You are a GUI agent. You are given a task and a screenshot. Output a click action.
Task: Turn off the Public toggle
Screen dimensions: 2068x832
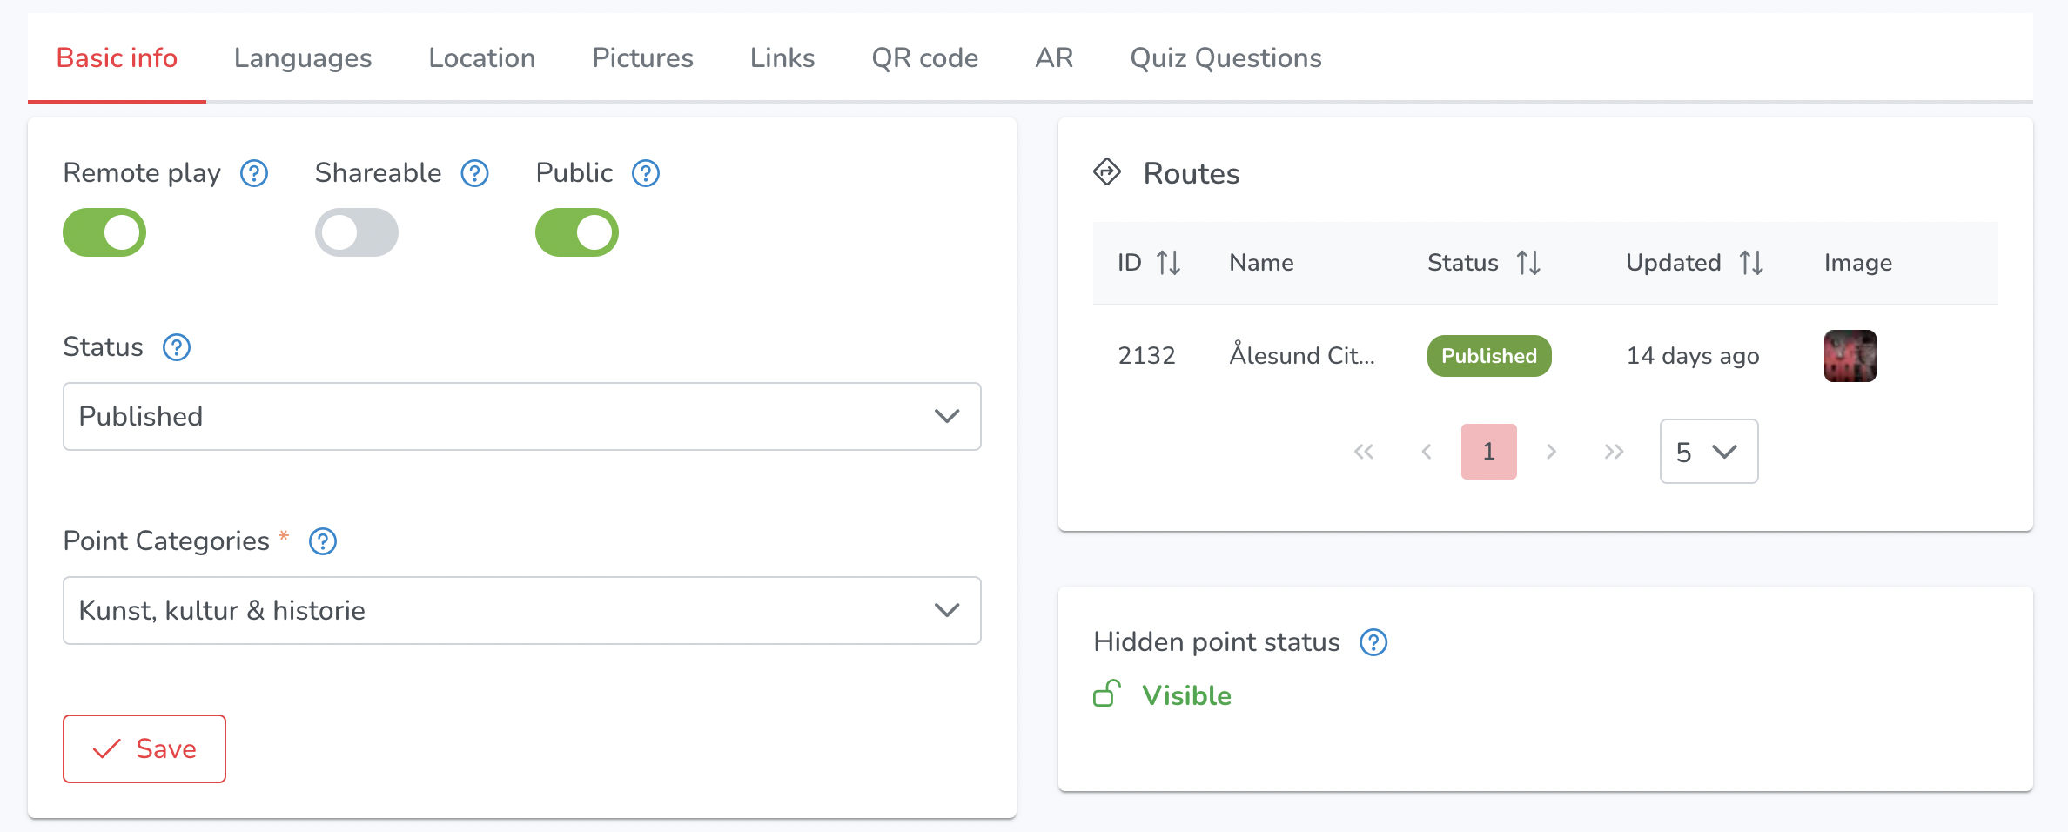(576, 232)
